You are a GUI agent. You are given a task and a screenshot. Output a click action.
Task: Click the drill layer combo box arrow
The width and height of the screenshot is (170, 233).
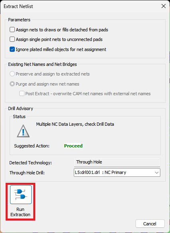[x=157, y=173]
